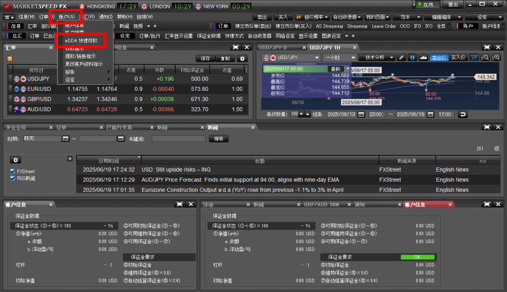507x292 pixels.
Task: Select the AUD/USD currency pair row
Action: (128, 109)
